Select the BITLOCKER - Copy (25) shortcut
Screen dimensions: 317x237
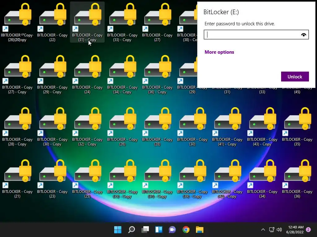tap(87, 179)
